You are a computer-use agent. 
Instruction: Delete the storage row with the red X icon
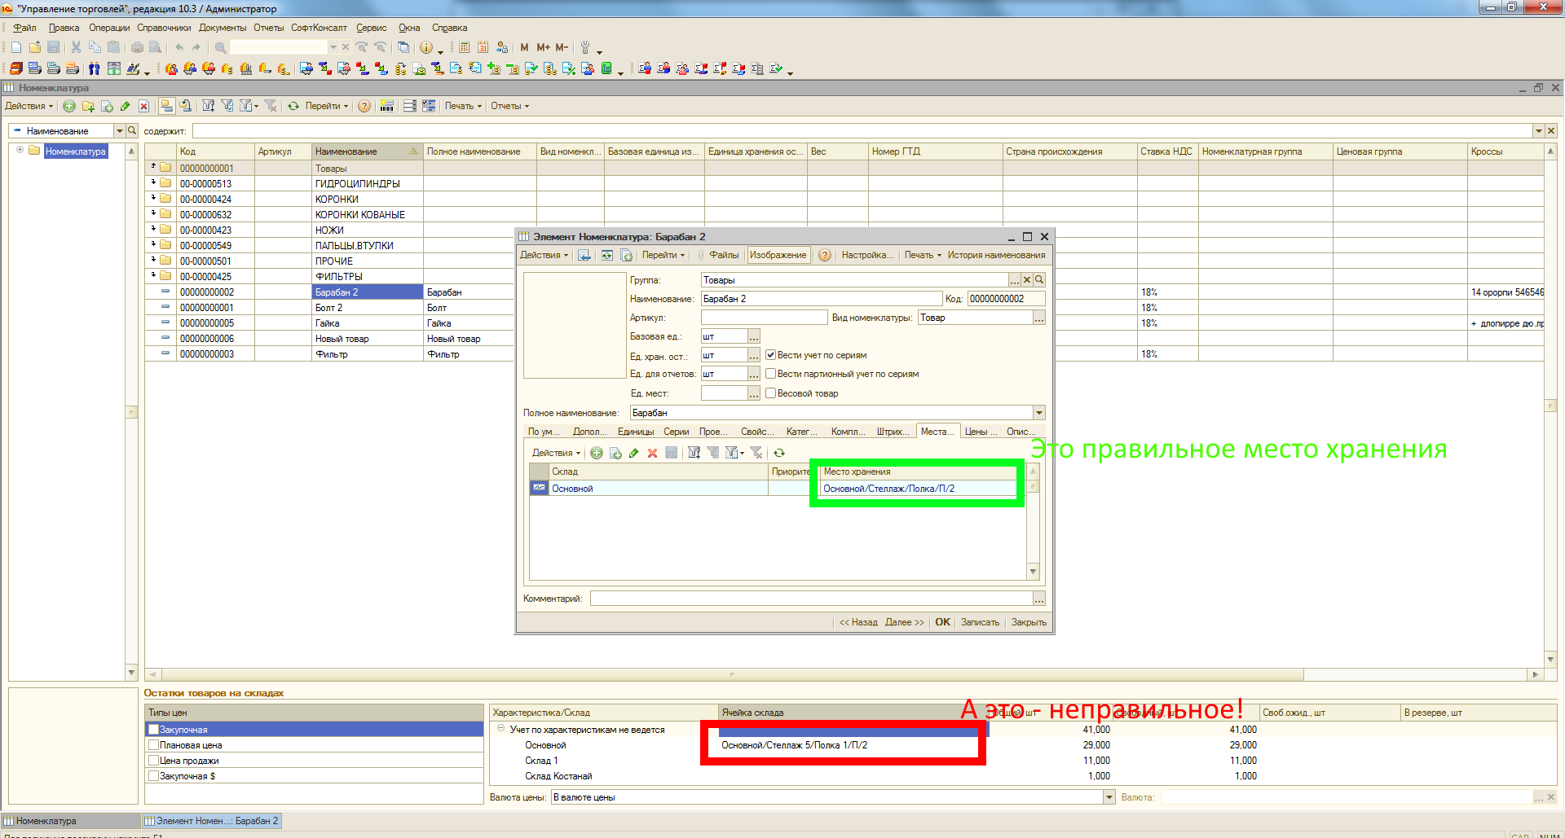(652, 453)
